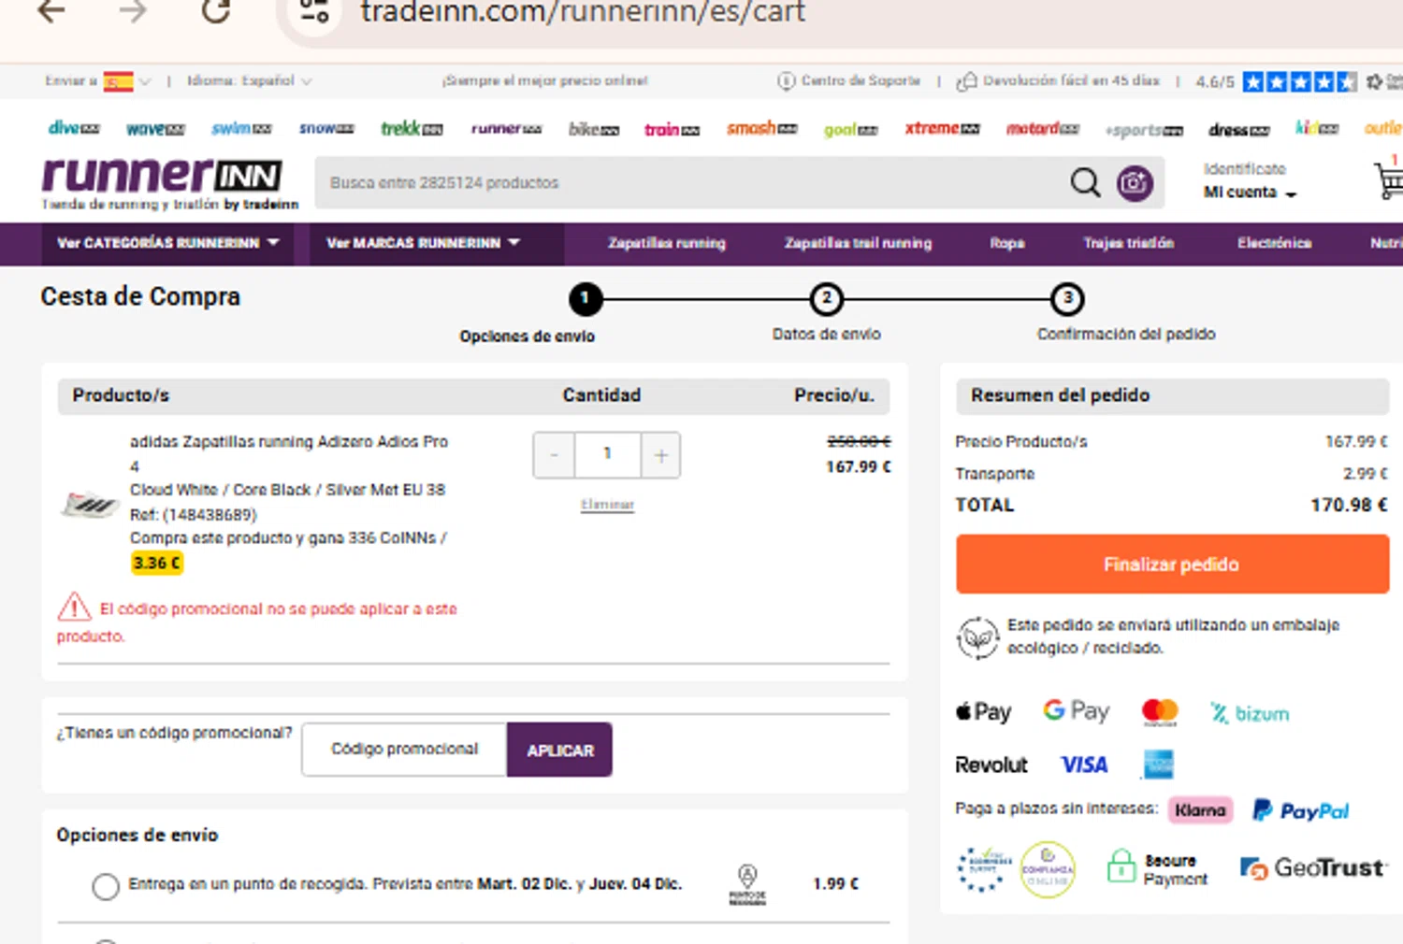Go to the motardinn store logo
This screenshot has width=1403, height=944.
click(1042, 129)
